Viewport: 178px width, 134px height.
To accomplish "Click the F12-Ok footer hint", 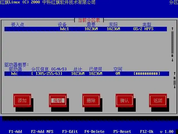I will (x=147, y=131).
